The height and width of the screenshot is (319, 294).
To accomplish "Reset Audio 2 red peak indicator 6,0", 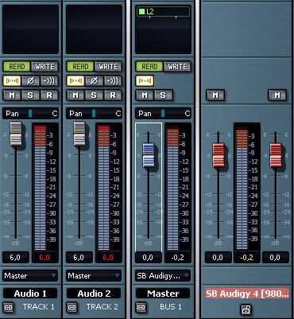I will tap(108, 258).
